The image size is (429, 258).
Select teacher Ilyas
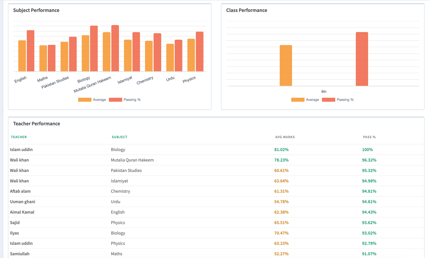[x=14, y=233]
